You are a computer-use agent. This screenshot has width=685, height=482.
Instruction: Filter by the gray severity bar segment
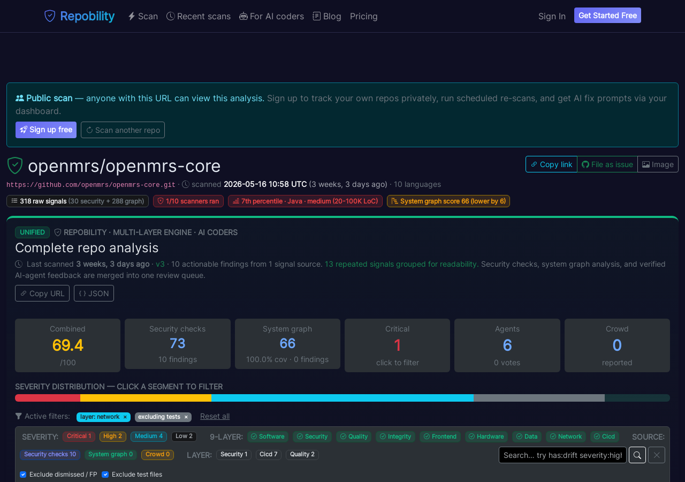(x=539, y=398)
